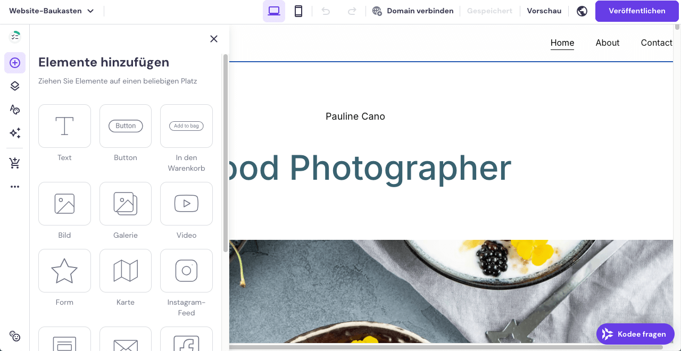Select the Pauline Cano text

pyautogui.click(x=355, y=116)
